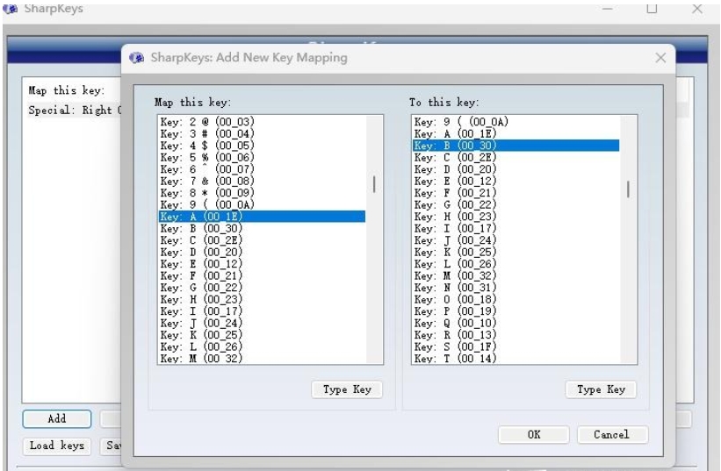Cancel the new key mapping
The width and height of the screenshot is (721, 471).
click(612, 434)
